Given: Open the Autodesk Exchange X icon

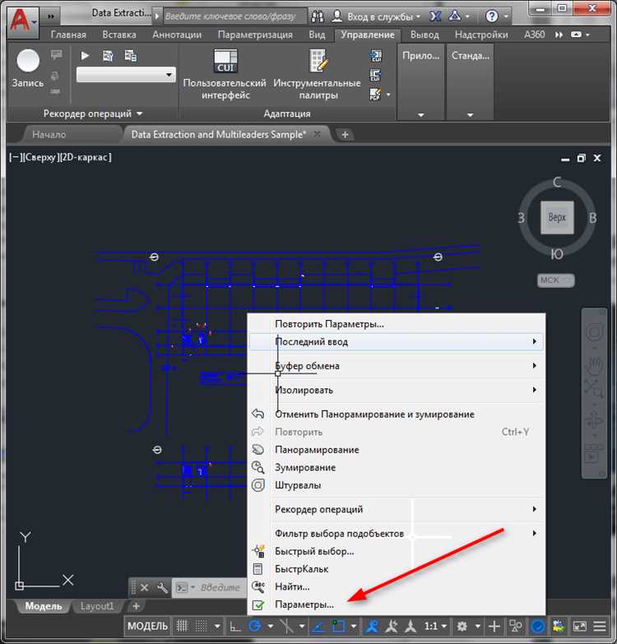Looking at the screenshot, I should point(435,16).
